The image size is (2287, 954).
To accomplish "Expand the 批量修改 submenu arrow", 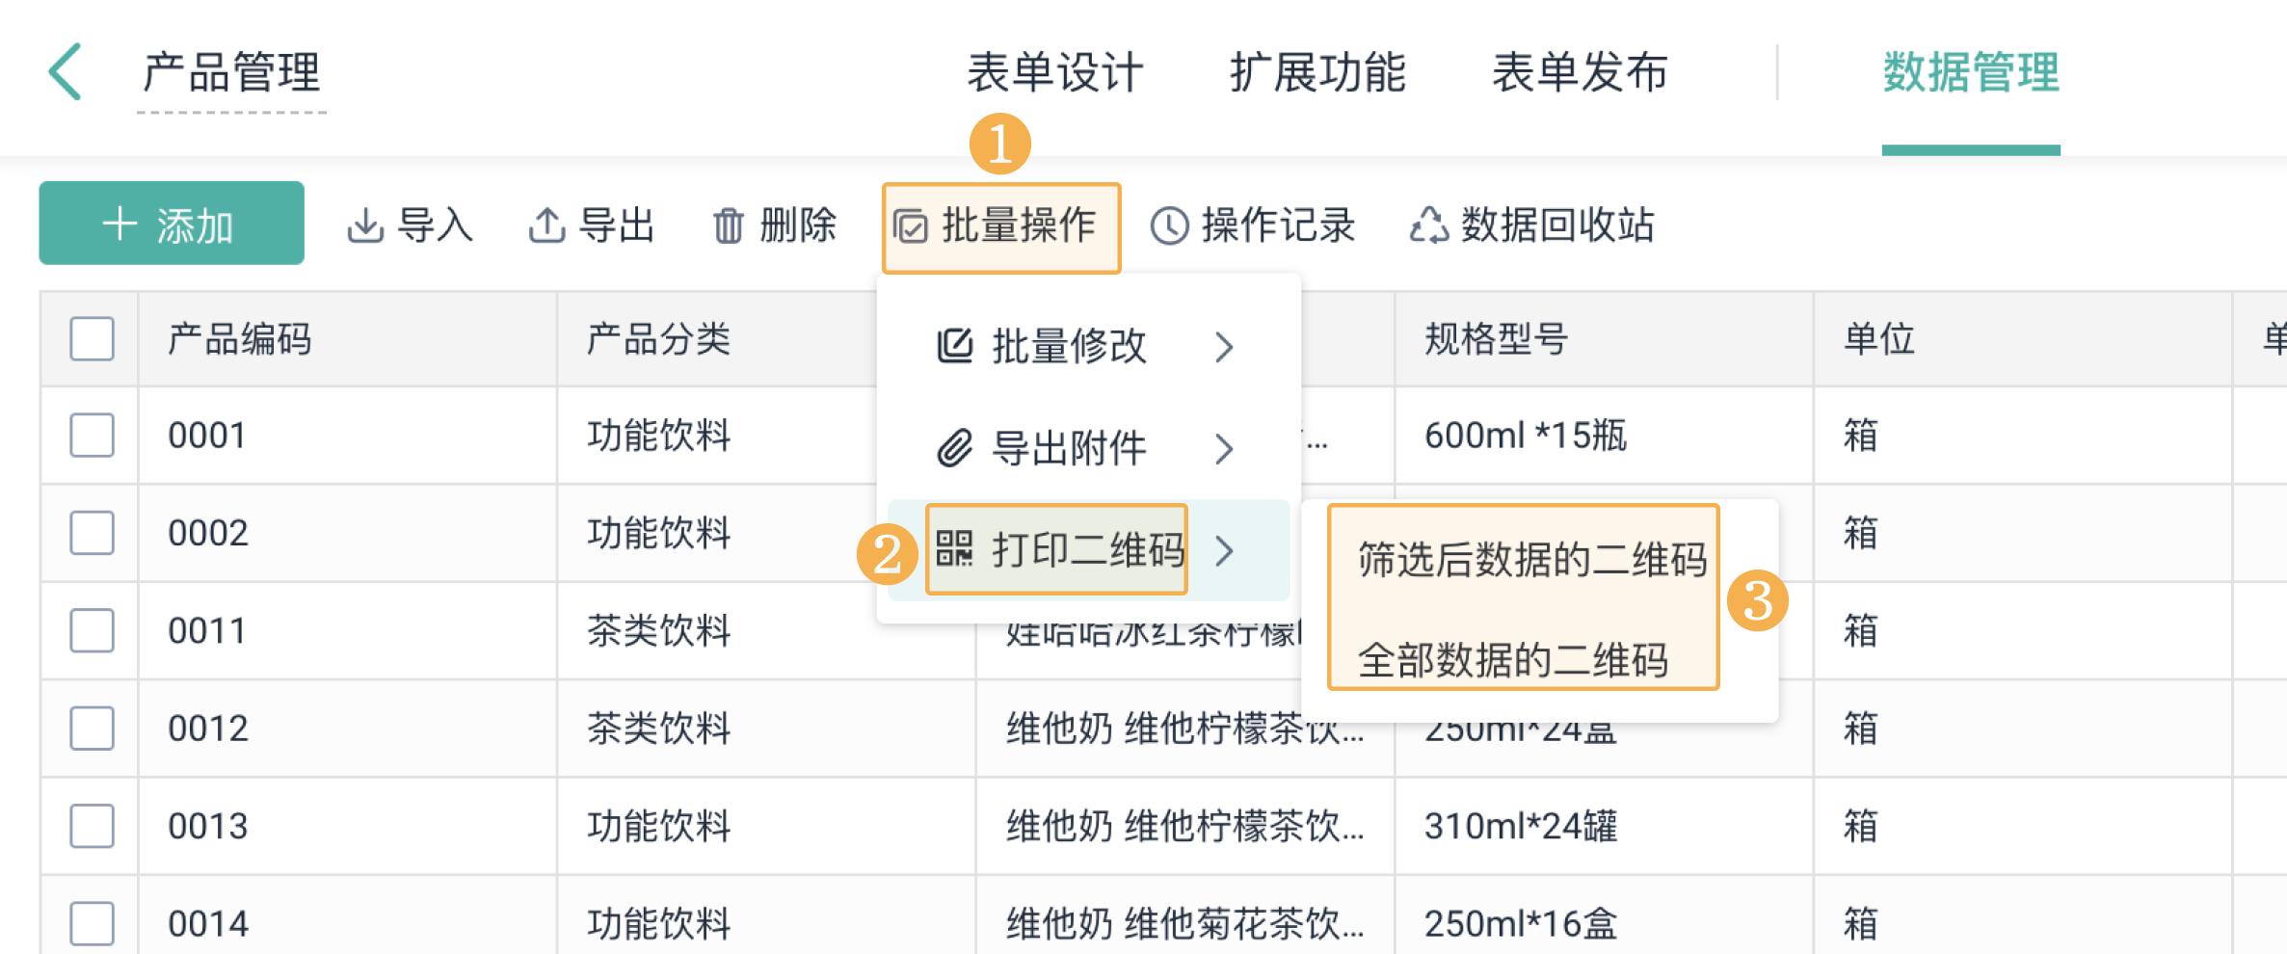I will pyautogui.click(x=1226, y=349).
